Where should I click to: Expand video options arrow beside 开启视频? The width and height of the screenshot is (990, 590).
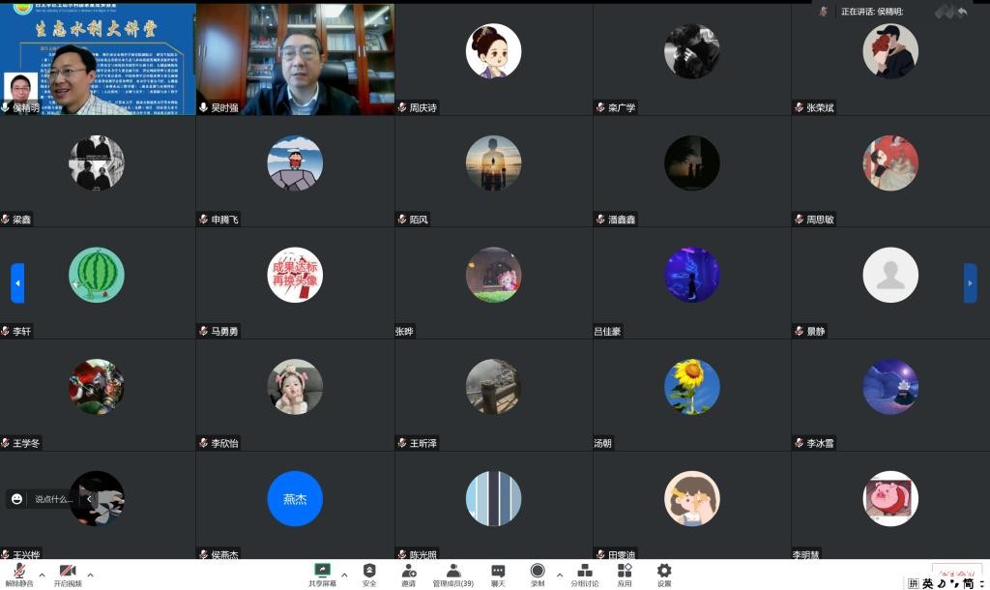[90, 575]
